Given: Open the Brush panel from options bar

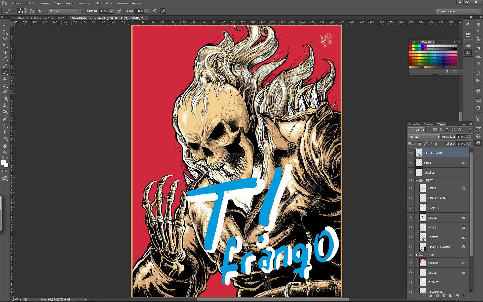Looking at the screenshot, I should click(x=32, y=11).
